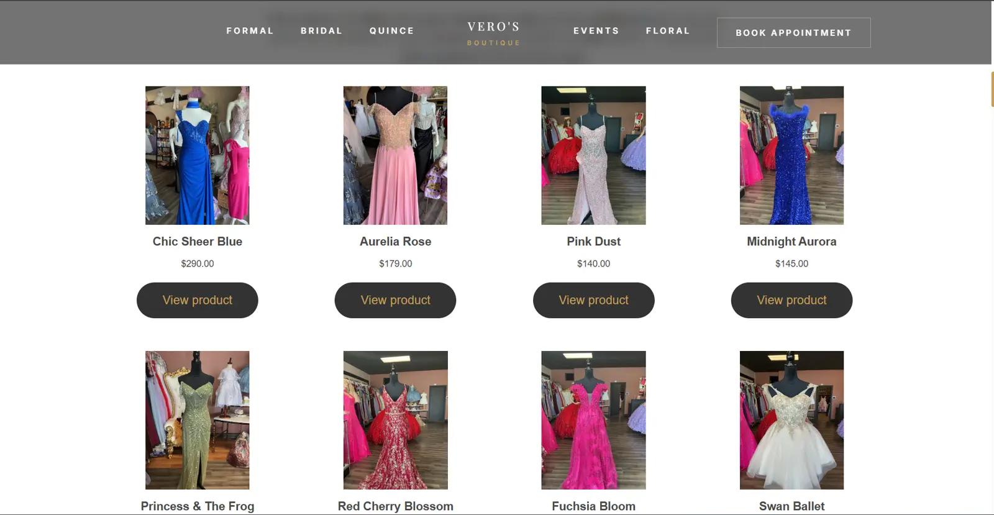Click the Pink Dust title
This screenshot has width=994, height=515.
pyautogui.click(x=593, y=242)
